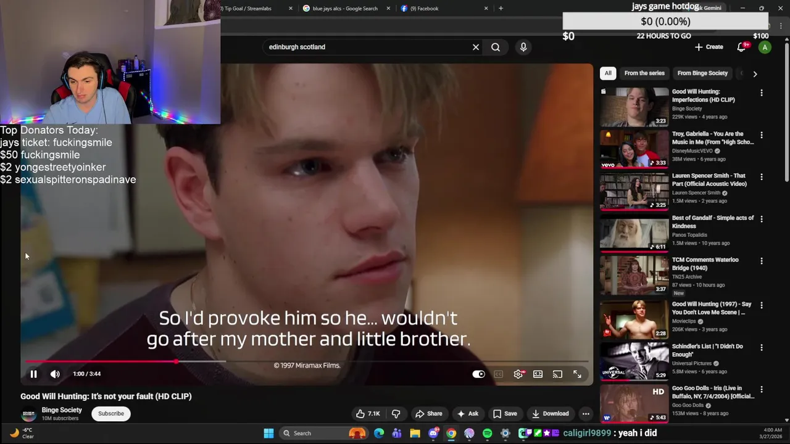This screenshot has width=790, height=444.
Task: Open the Schindler's List video title
Action: pyautogui.click(x=707, y=350)
